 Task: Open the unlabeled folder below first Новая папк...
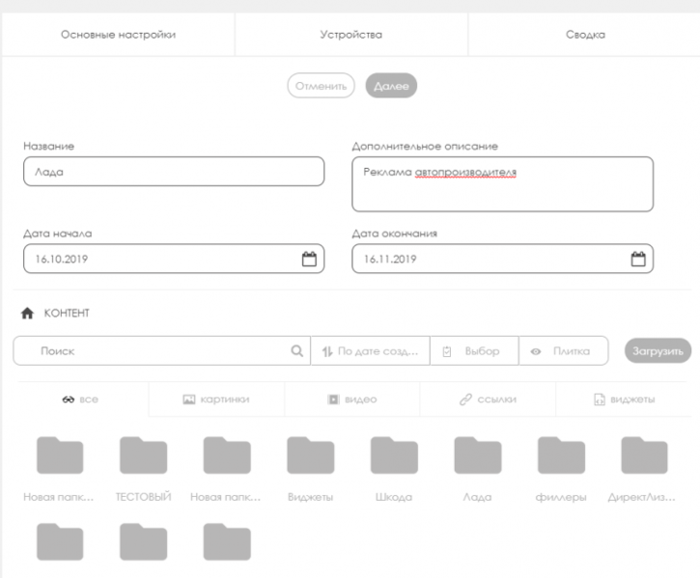60,542
